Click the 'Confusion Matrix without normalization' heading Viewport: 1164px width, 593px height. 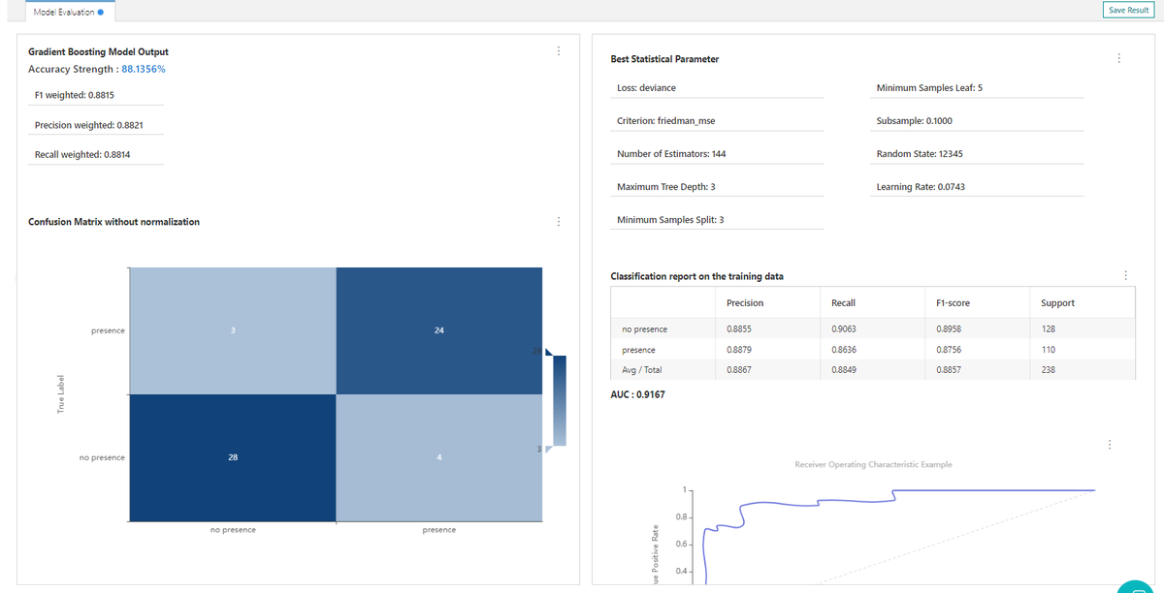click(113, 222)
